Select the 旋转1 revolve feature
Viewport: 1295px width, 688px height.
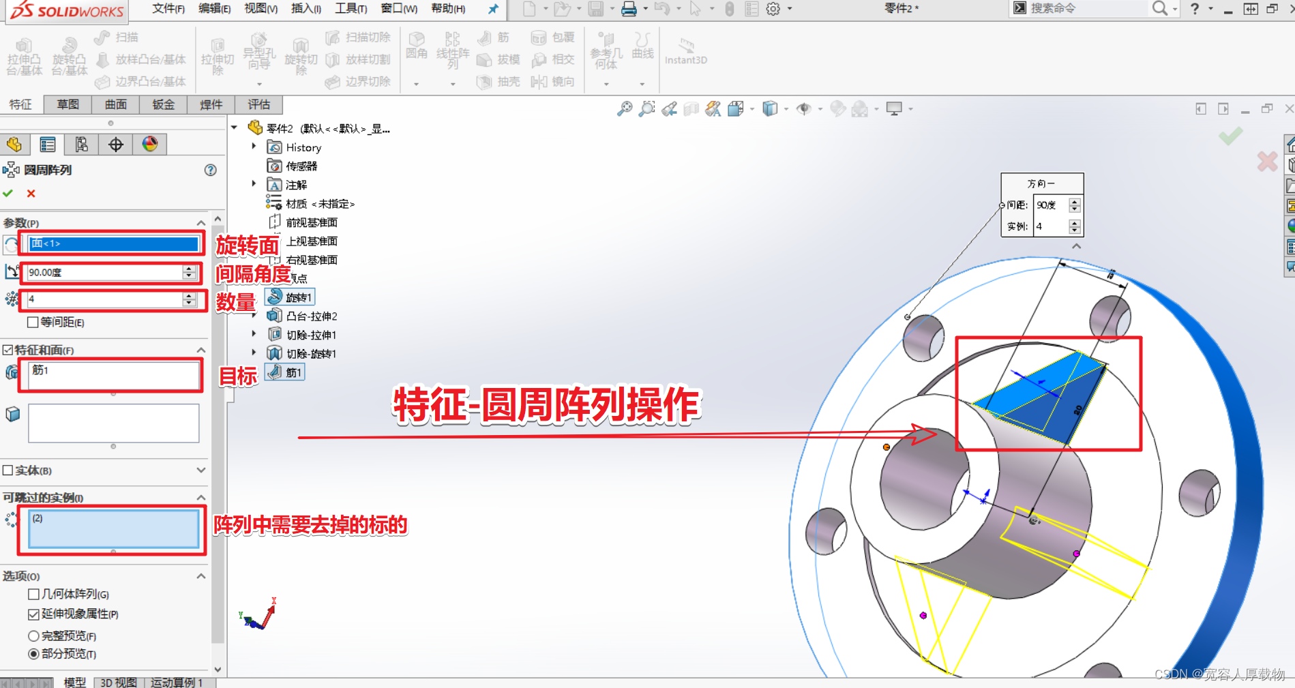291,297
